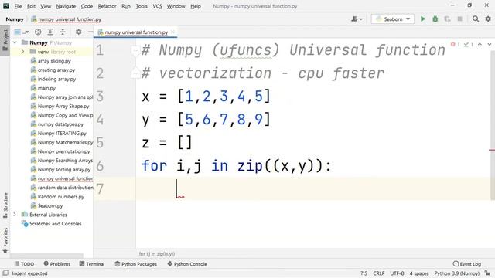Screen dimensions: 495x278
Task: Hide the Project panel with the minus icon
Action: tap(90, 32)
